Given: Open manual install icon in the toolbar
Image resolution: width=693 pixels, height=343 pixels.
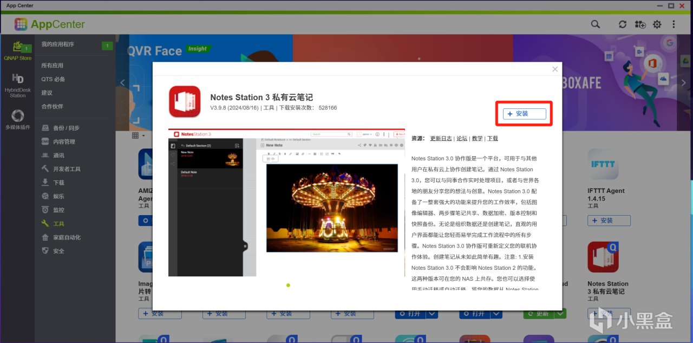Looking at the screenshot, I should (640, 24).
